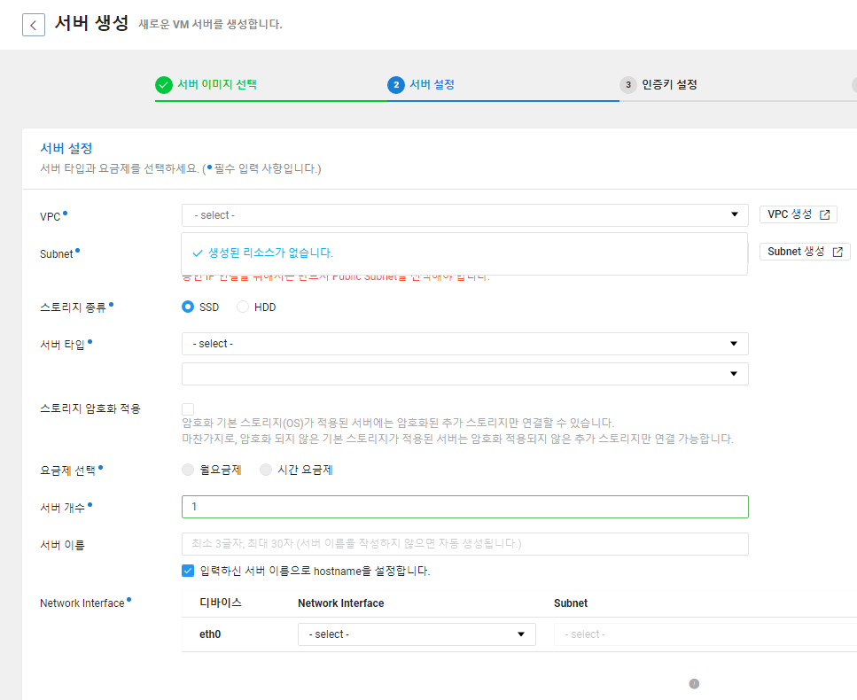857x700 pixels.
Task: Enable the 스토리지 암호화 적용 checkbox
Action: (x=188, y=409)
